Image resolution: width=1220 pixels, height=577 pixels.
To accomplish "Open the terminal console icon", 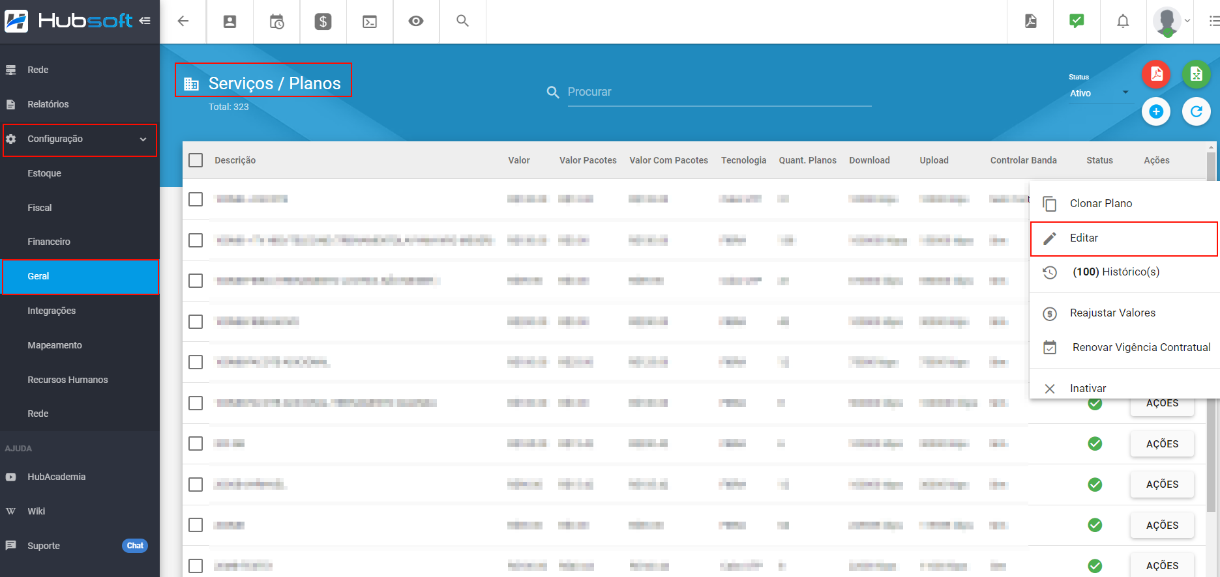I will click(370, 21).
